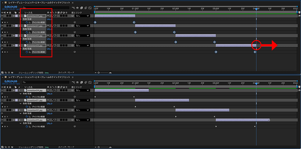Toggle fx effect switch beside 色相/彩度 of transition01.jpg, lower panel

[x=2, y=103]
